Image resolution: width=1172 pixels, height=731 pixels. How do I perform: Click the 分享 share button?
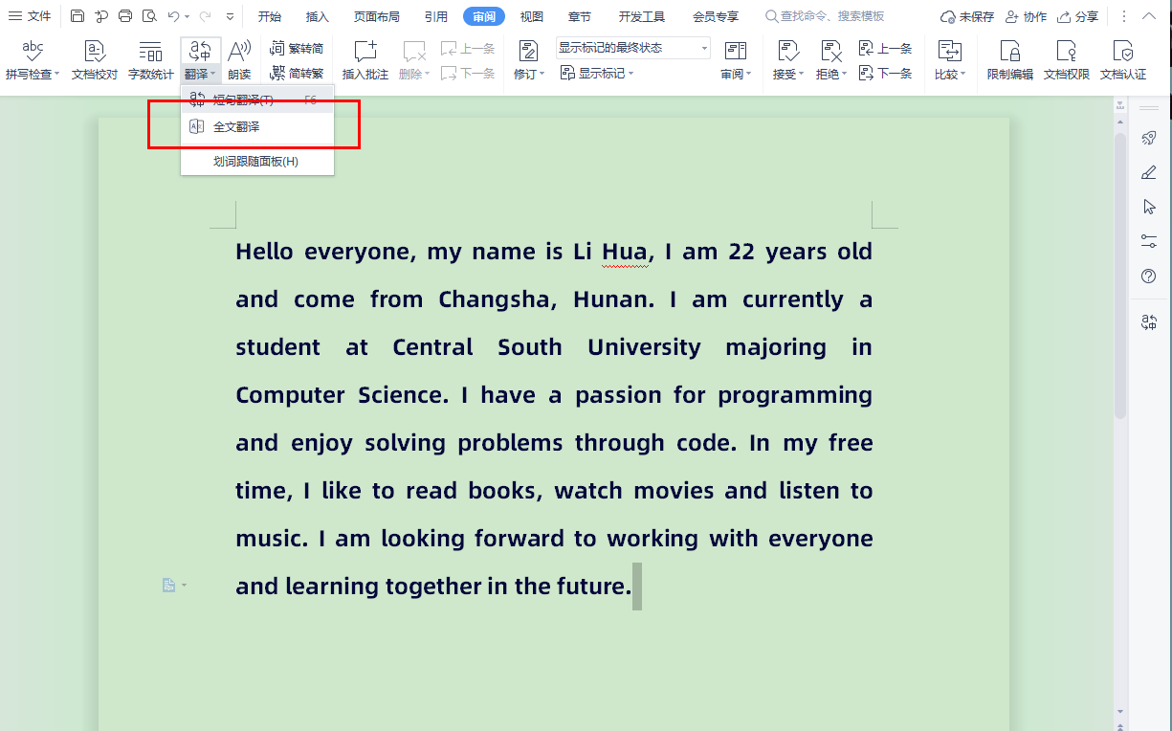(x=1077, y=16)
